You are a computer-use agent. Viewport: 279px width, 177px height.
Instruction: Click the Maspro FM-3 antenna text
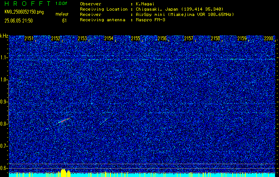coord(150,20)
